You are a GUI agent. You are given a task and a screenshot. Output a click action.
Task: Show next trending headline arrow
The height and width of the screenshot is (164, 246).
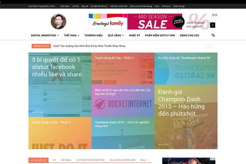[x=212, y=46]
